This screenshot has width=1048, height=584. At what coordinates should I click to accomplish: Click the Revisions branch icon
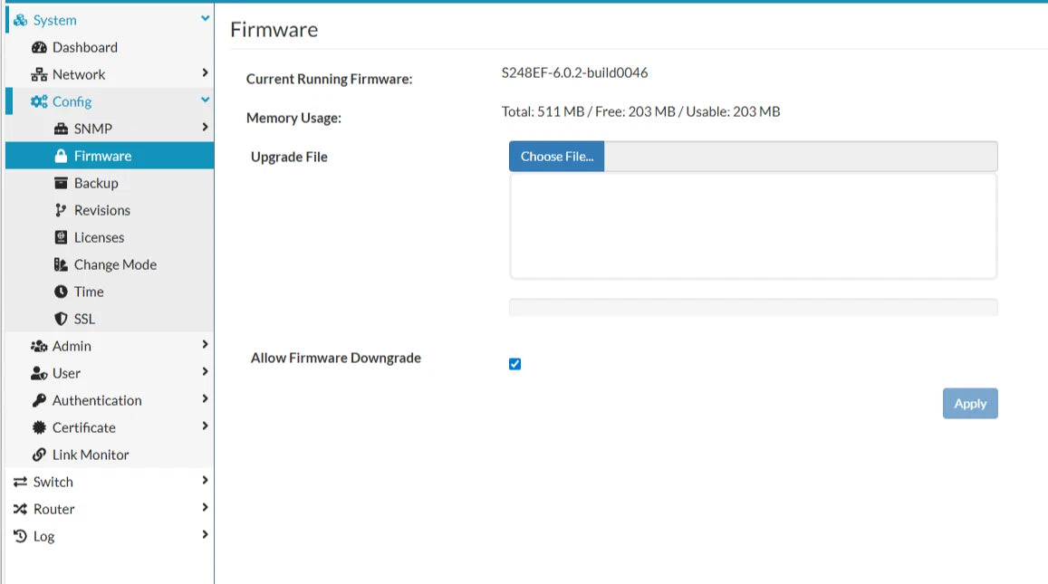coord(61,210)
